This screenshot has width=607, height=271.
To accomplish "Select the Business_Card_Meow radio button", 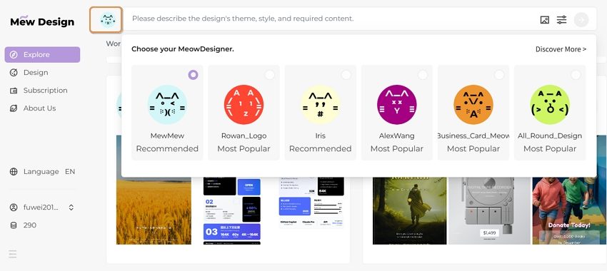I will coord(499,75).
